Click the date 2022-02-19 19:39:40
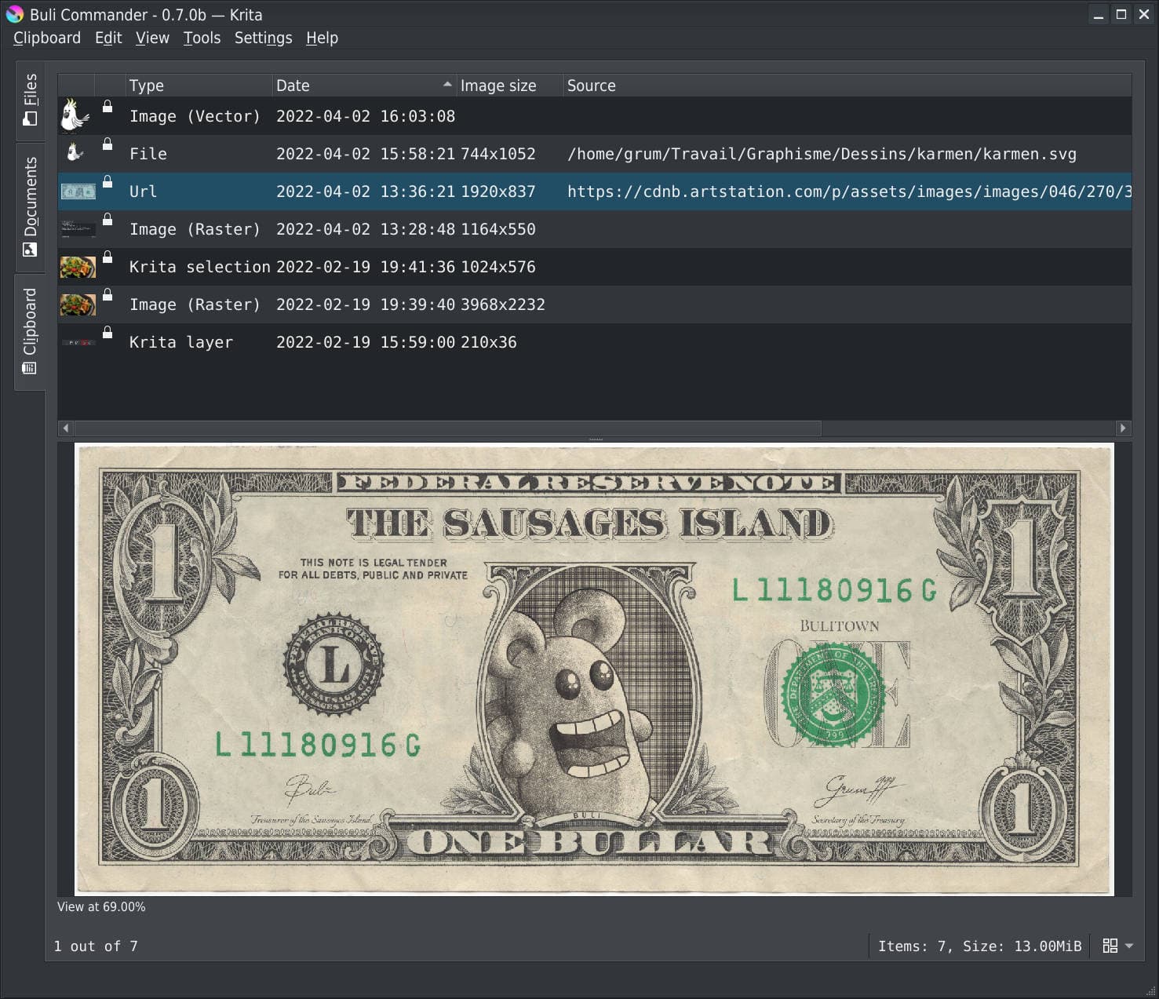 (366, 304)
